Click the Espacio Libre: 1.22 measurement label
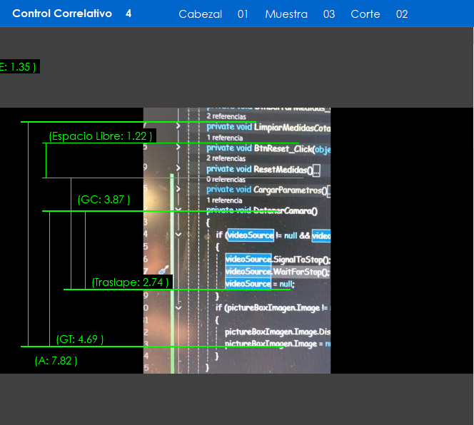This screenshot has width=474, height=425. 101,136
